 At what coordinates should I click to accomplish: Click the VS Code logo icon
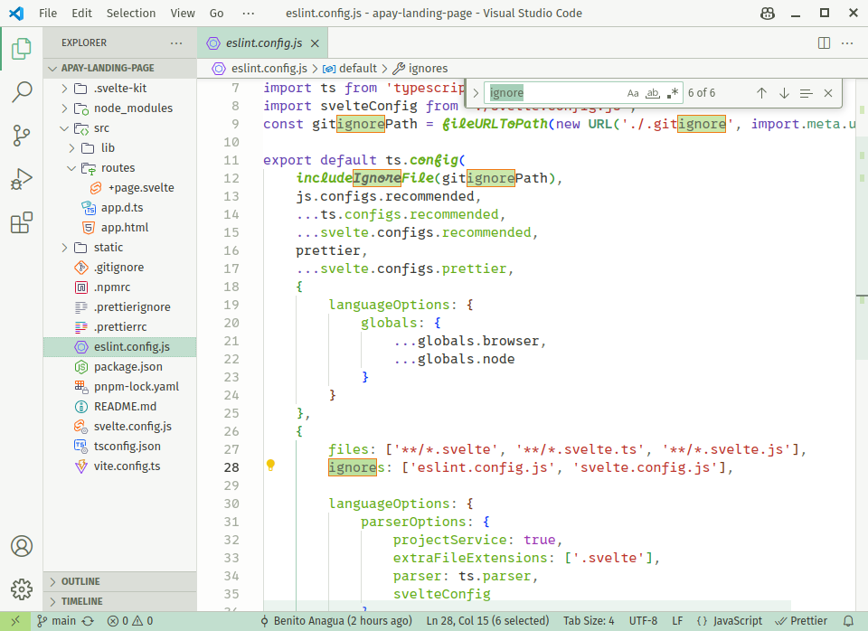tap(16, 14)
